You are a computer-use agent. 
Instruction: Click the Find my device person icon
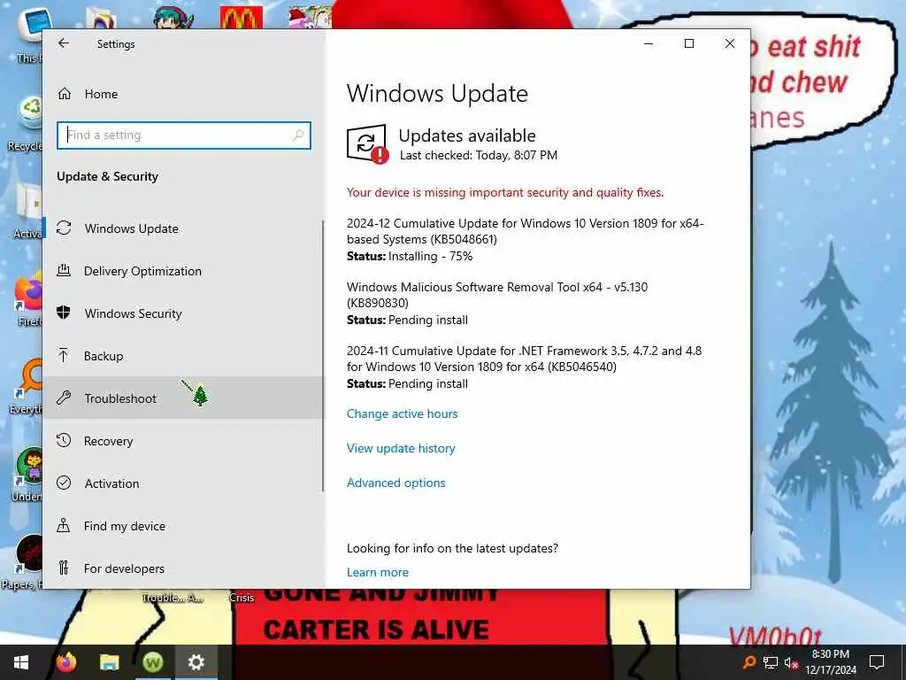tap(64, 525)
